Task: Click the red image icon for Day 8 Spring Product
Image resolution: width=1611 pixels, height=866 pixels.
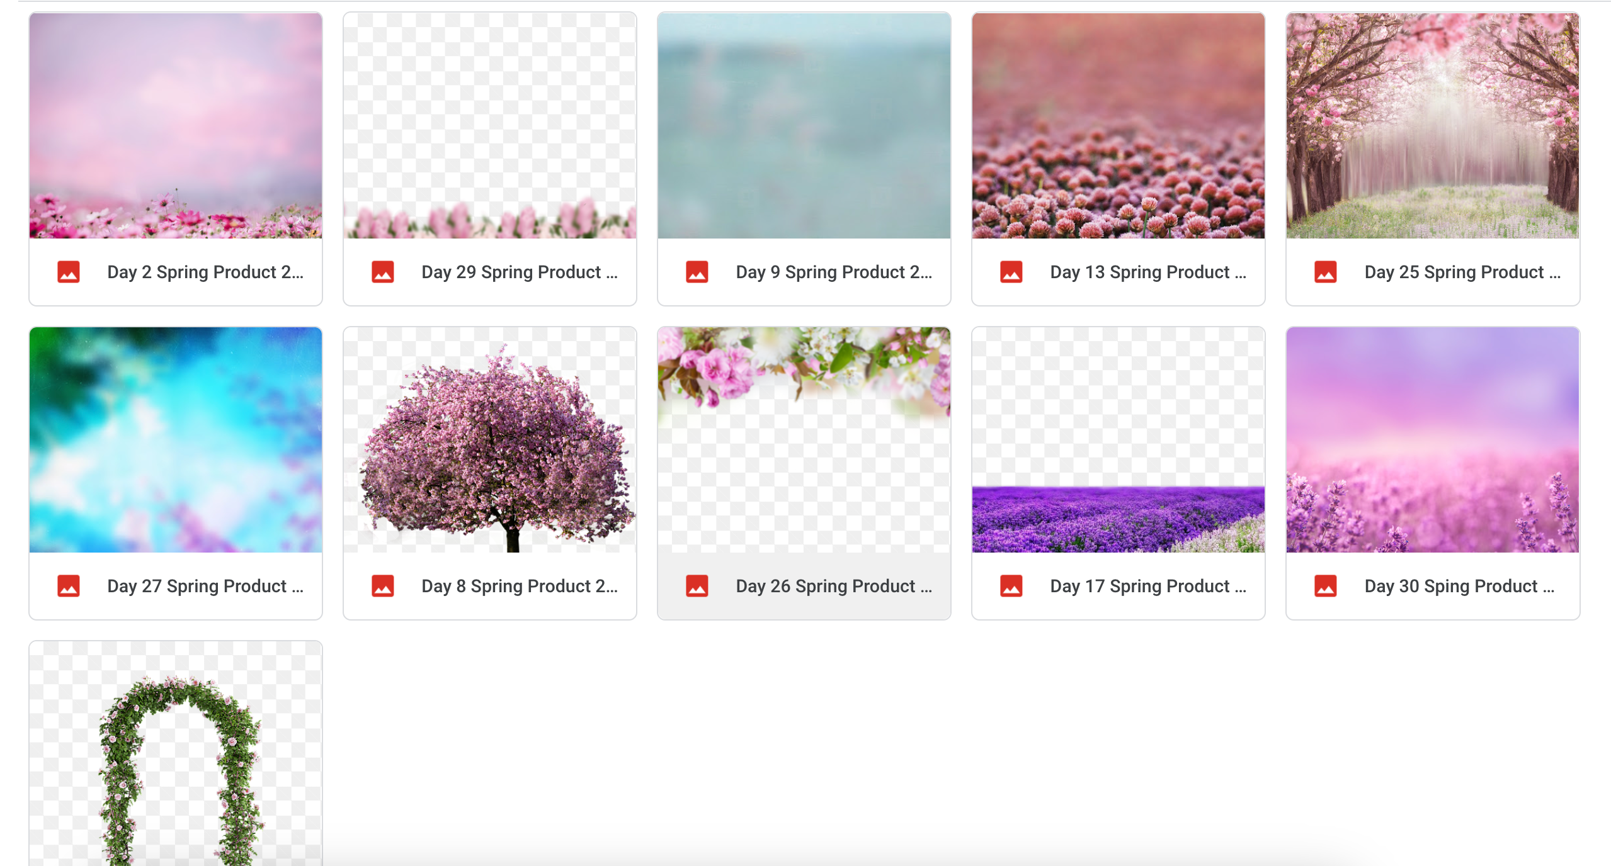Action: click(384, 585)
